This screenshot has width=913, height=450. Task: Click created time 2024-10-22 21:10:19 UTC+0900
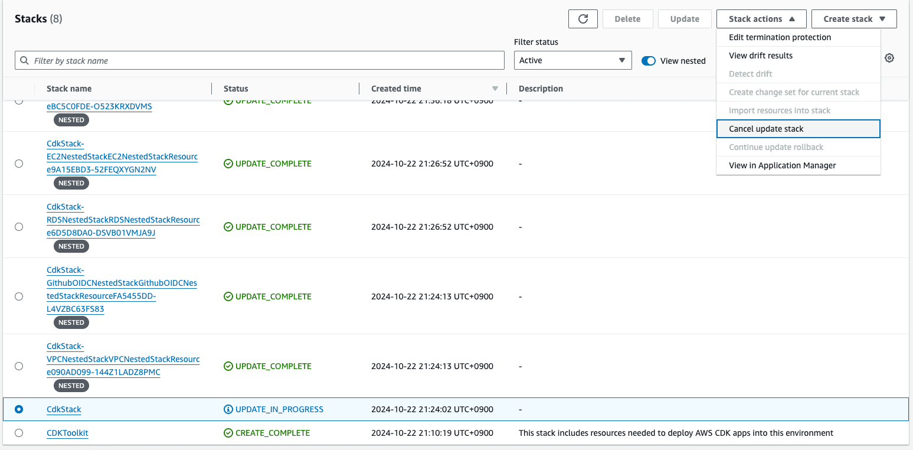(x=432, y=433)
